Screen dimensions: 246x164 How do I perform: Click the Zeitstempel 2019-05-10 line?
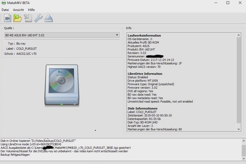(x=149, y=115)
